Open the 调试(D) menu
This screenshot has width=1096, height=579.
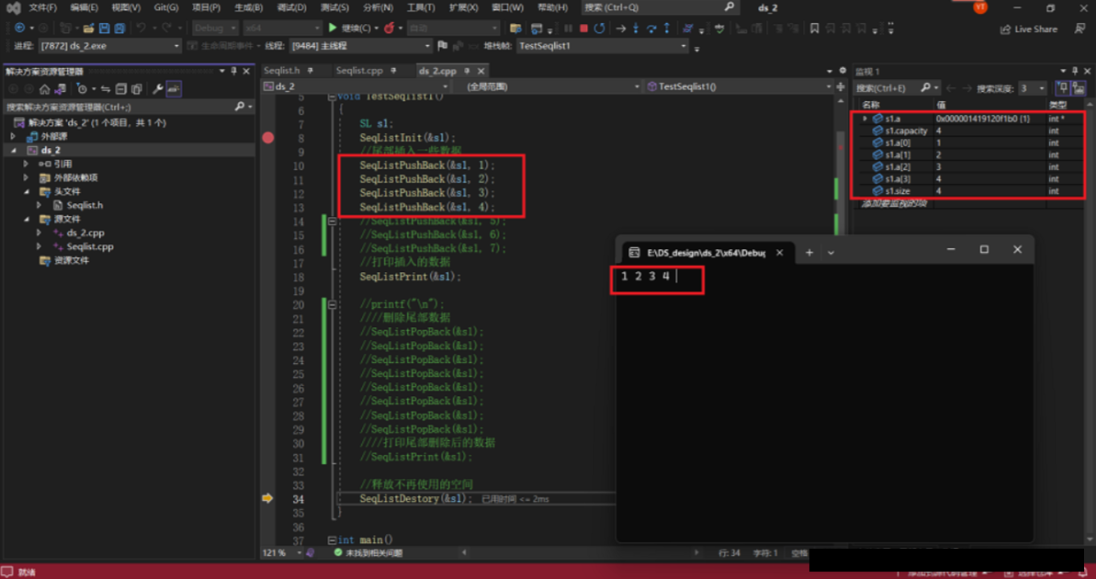[291, 7]
